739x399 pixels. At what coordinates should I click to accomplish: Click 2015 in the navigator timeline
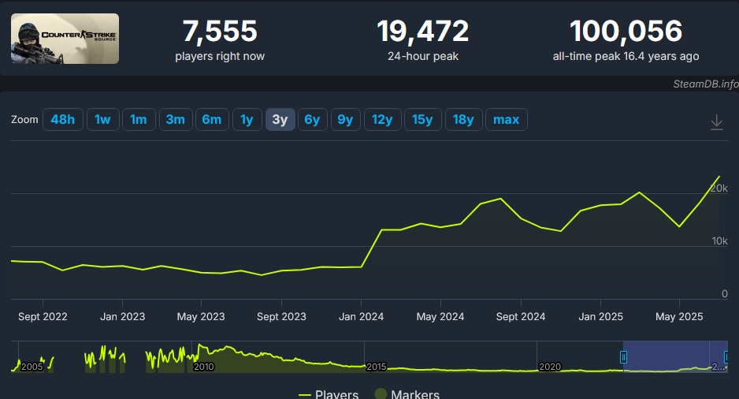click(x=376, y=367)
